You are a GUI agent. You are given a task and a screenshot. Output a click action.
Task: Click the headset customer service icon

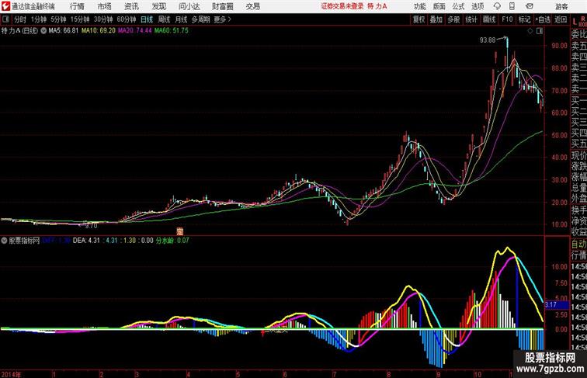(497, 6)
